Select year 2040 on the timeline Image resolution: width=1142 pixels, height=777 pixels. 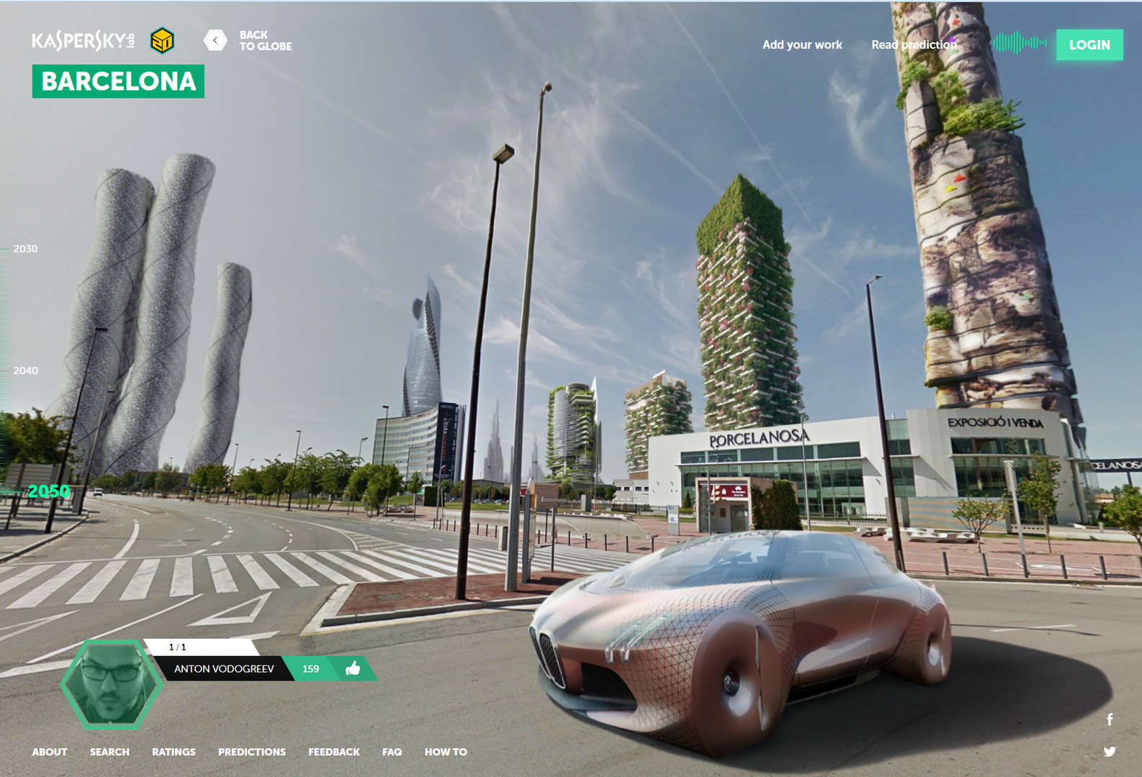coord(25,371)
